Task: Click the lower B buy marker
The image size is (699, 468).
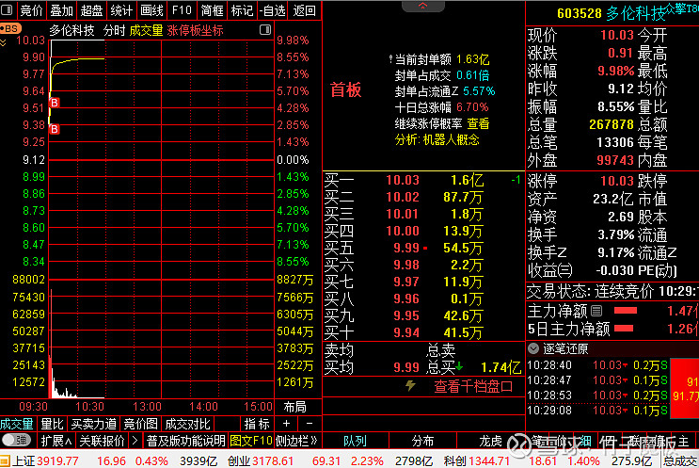Action: tap(55, 129)
